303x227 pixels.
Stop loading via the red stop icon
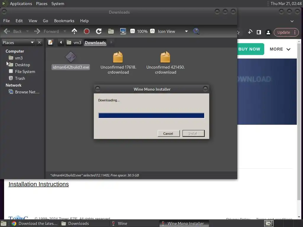click(x=87, y=31)
